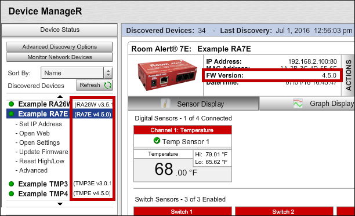Click the green status dot for Example TMP3
The width and height of the screenshot is (355, 216).
pos(12,184)
